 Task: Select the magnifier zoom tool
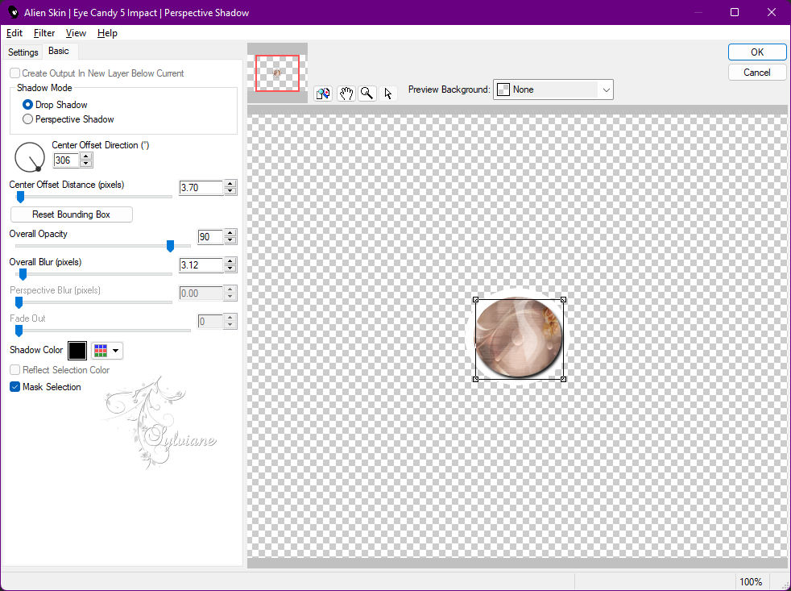[x=367, y=94]
